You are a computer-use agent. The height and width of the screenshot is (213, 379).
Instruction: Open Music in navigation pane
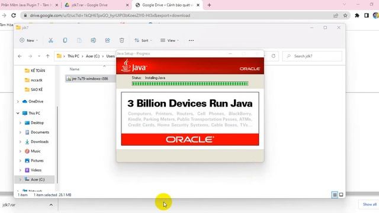coord(33,151)
